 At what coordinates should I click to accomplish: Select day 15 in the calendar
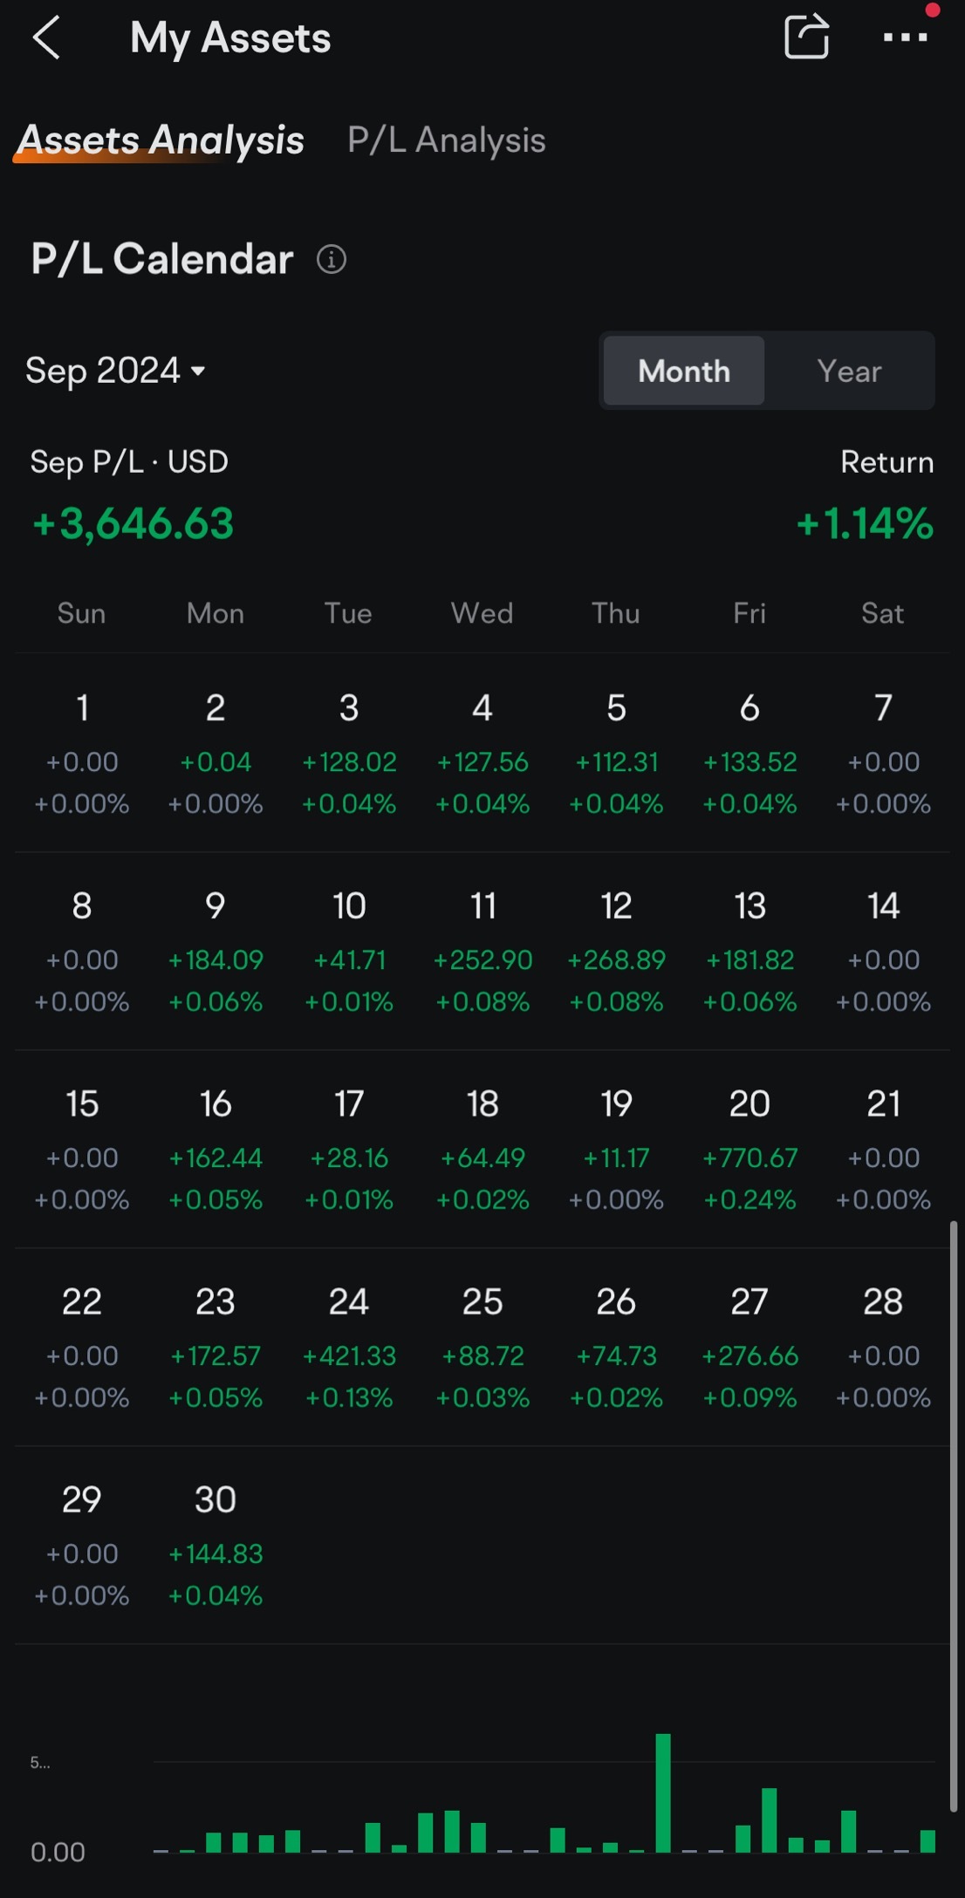[x=82, y=1149]
